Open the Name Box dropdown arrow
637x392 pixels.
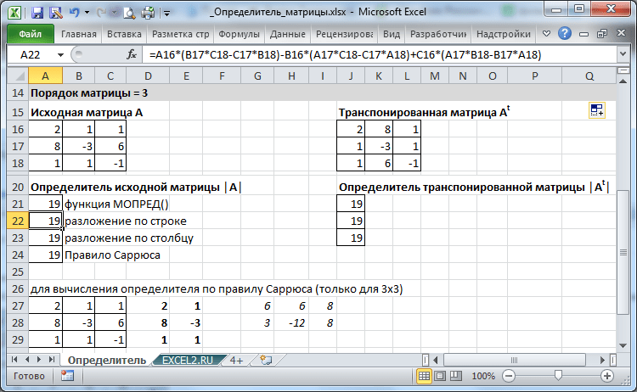[x=60, y=55]
